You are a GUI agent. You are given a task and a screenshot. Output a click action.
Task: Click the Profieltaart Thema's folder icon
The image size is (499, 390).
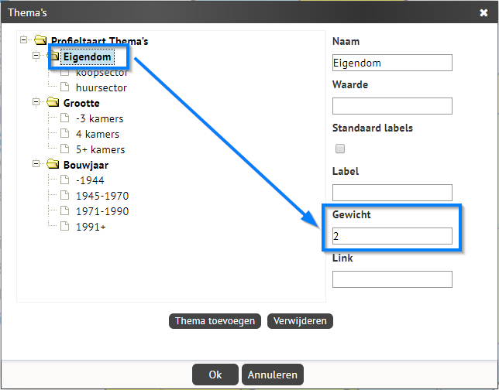(40, 40)
